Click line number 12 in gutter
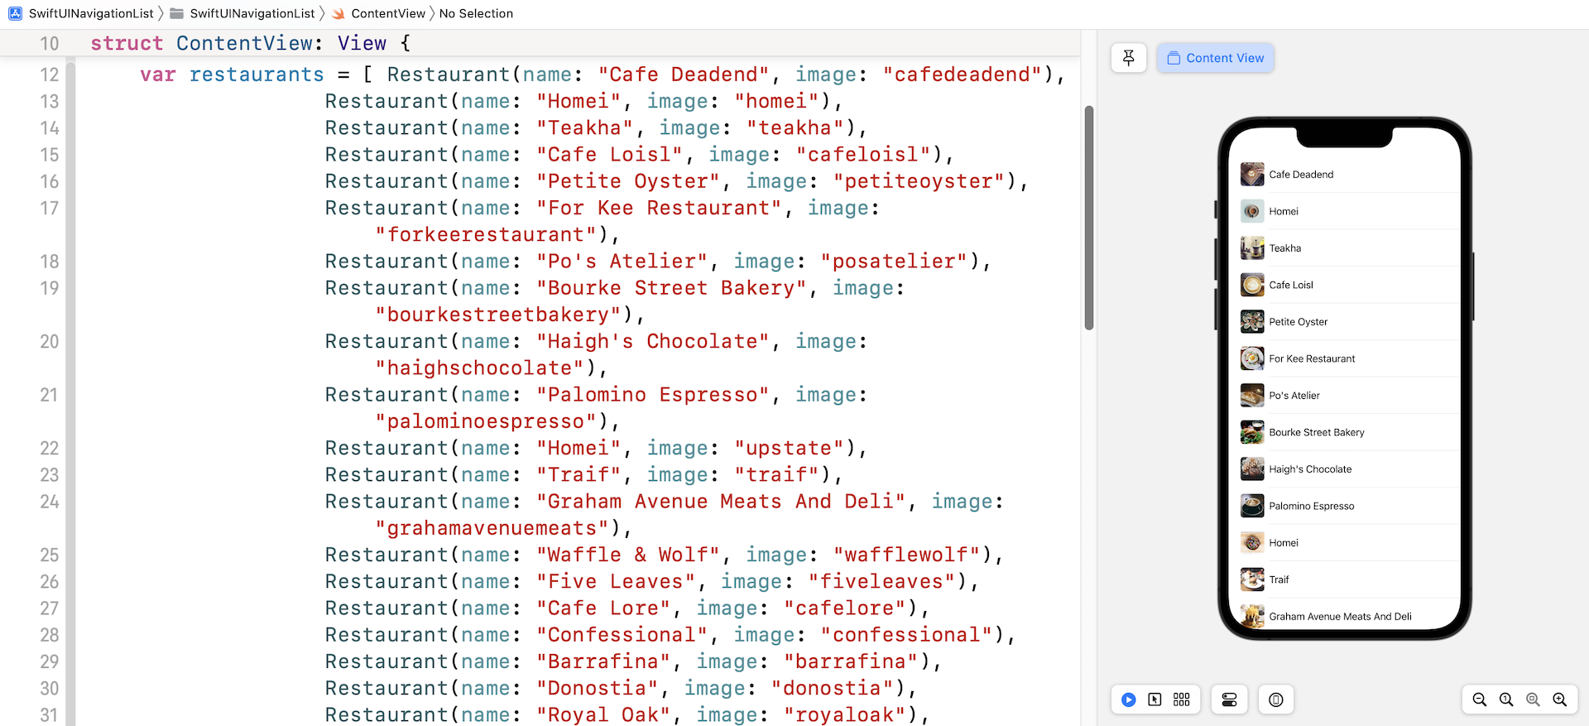The width and height of the screenshot is (1589, 726). [x=50, y=75]
